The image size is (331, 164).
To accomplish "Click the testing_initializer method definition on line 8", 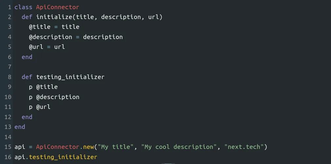I will coord(70,77).
